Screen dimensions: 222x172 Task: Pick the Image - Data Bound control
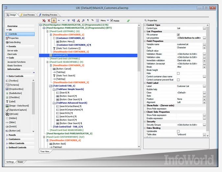click(18, 105)
